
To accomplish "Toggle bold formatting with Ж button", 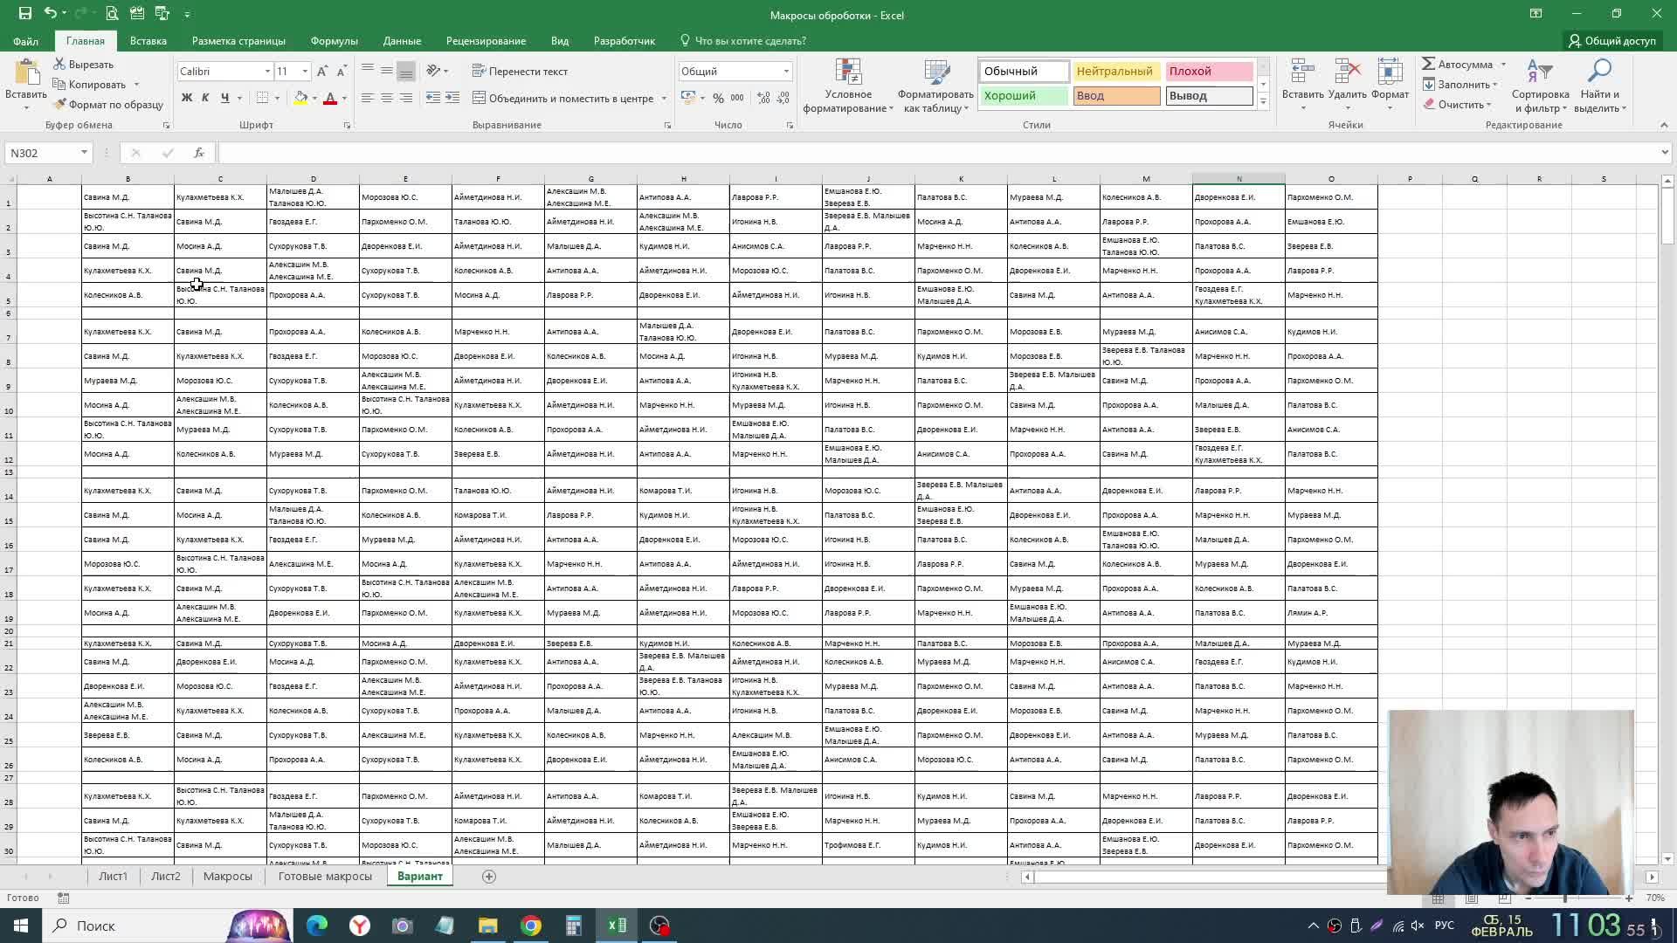I will click(186, 99).
